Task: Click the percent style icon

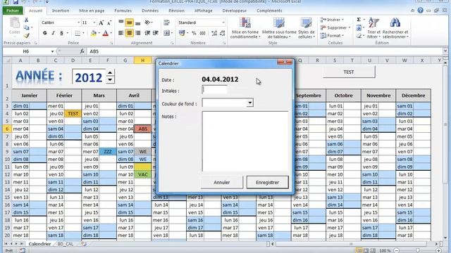Action: click(194, 33)
